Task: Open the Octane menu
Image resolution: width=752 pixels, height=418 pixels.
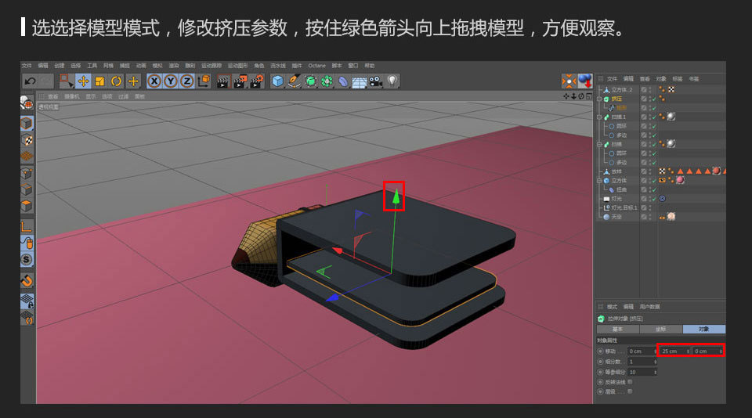Action: point(316,66)
